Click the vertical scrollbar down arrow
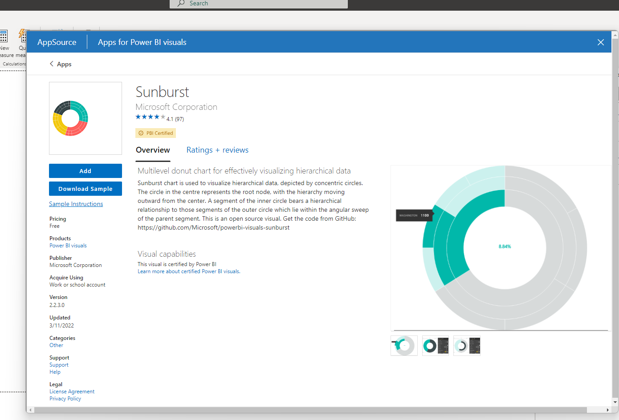 615,402
